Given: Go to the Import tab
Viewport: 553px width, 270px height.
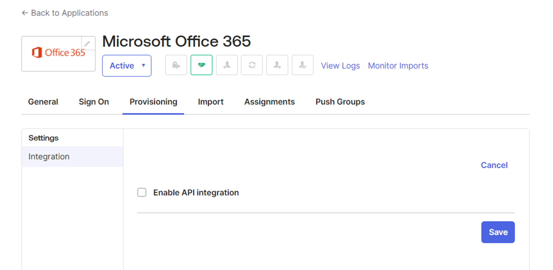Looking at the screenshot, I should point(210,102).
